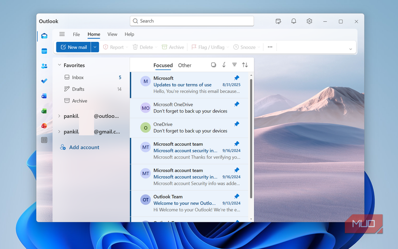Expand the gmail.com account folders
Image resolution: width=398 pixels, height=249 pixels.
point(59,132)
